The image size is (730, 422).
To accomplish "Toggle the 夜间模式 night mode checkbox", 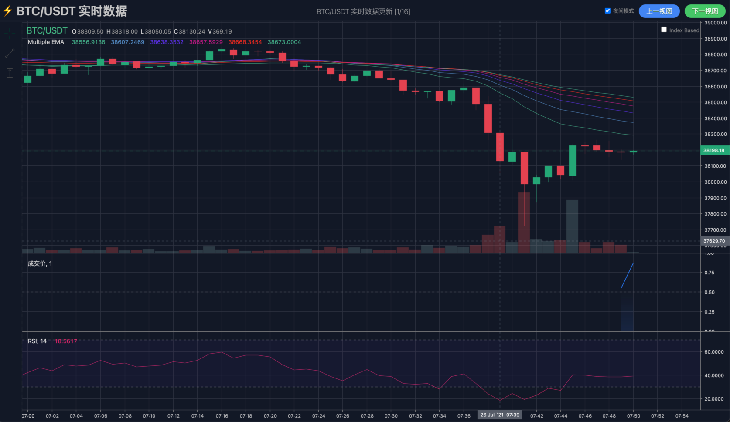I will coord(607,11).
